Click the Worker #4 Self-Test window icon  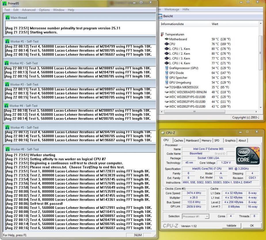(x=6, y=106)
